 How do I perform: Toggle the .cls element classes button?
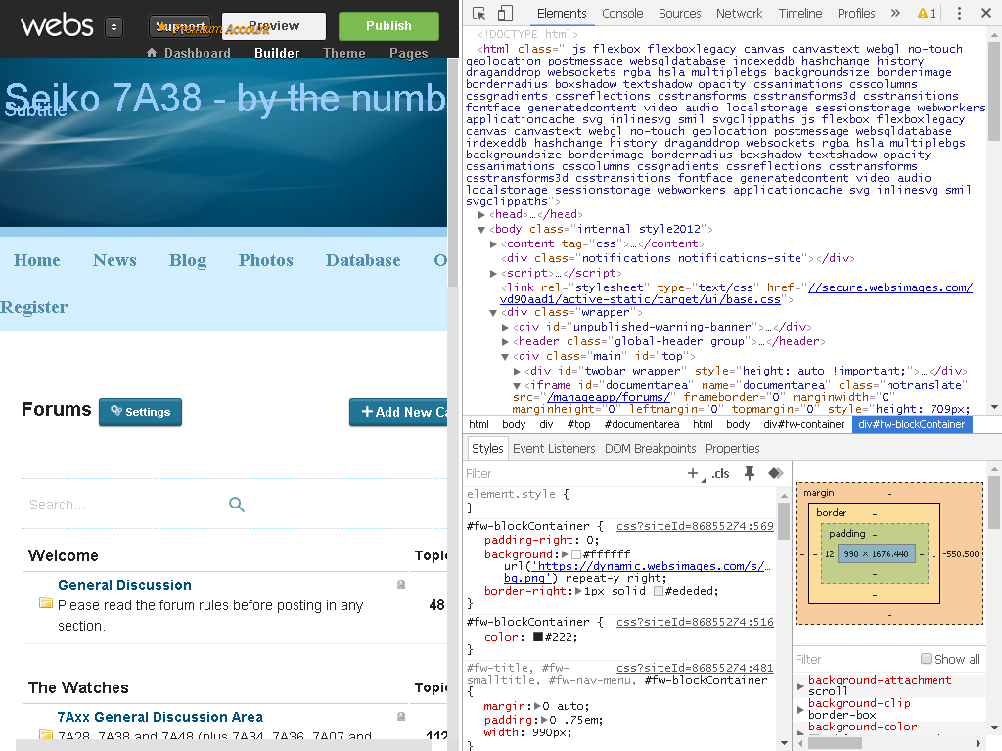pos(721,473)
